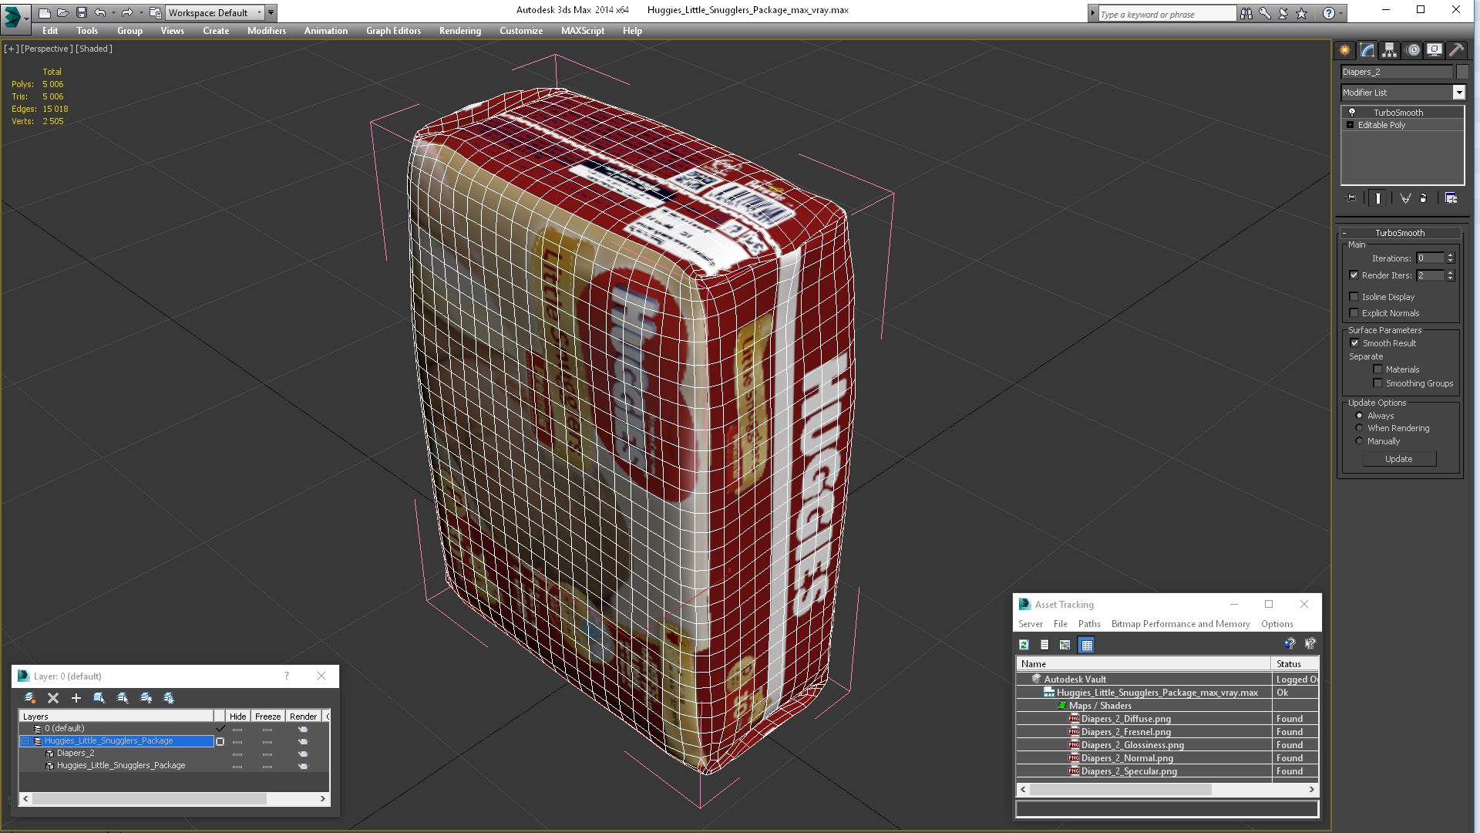Open the Hierarchy command panel tab
Image resolution: width=1480 pixels, height=833 pixels.
1389,50
